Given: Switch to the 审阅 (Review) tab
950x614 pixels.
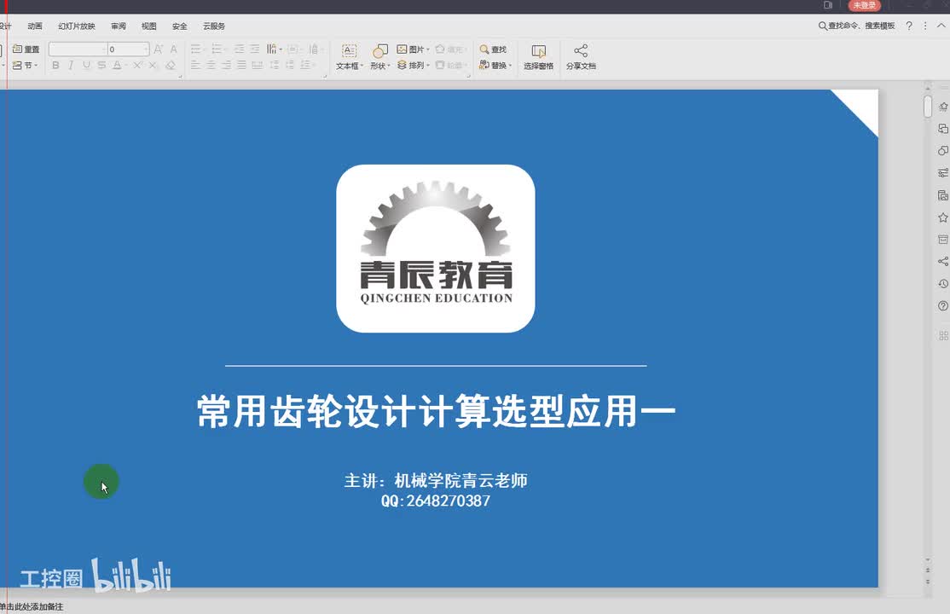Looking at the screenshot, I should [x=119, y=26].
